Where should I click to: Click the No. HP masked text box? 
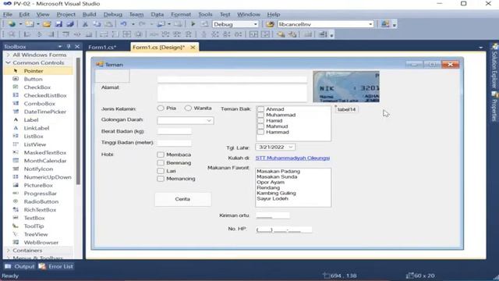[284, 229]
